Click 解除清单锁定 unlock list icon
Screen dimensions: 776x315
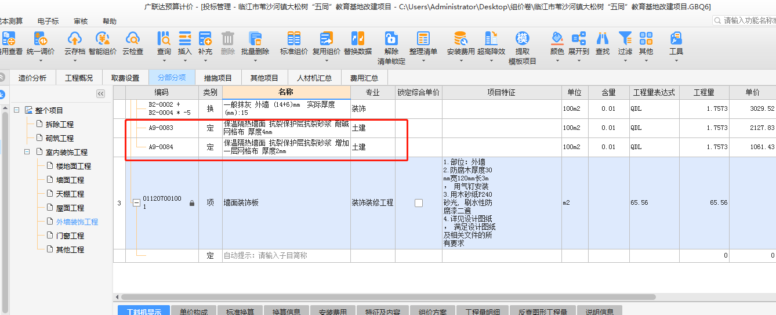tap(391, 39)
